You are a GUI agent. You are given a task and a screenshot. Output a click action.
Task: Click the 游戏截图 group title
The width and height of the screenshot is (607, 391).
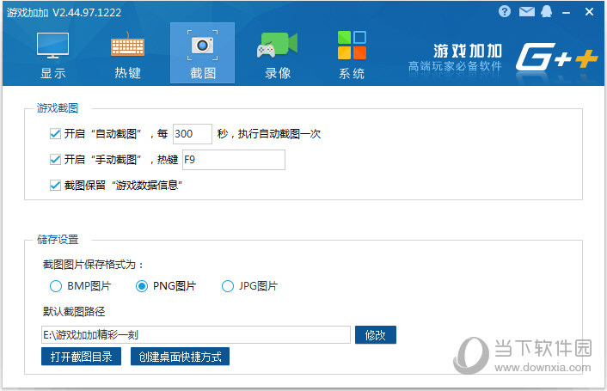[x=58, y=108]
